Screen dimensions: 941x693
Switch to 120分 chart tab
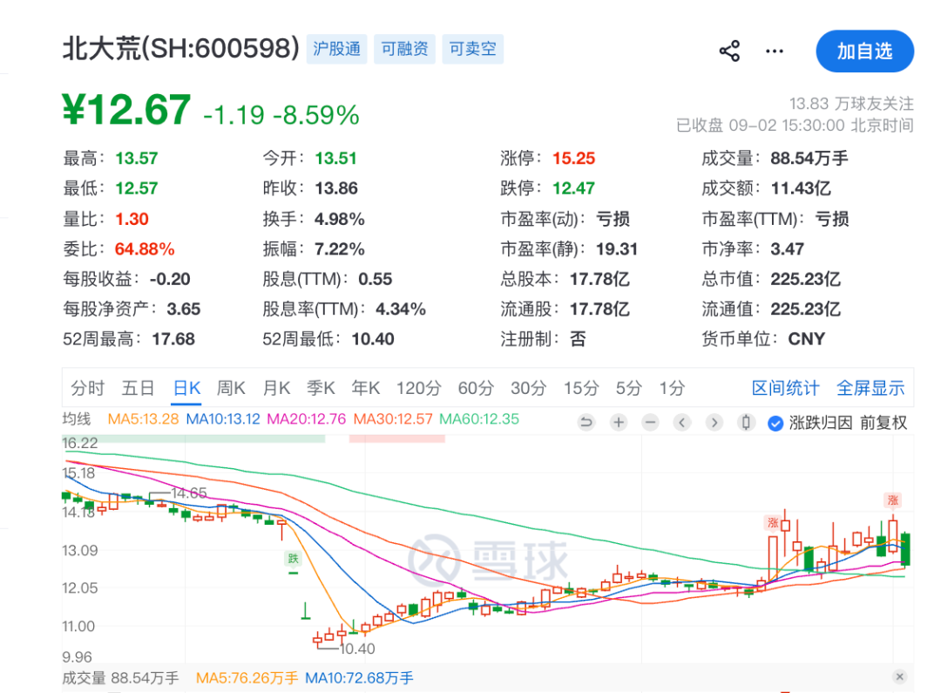click(419, 388)
